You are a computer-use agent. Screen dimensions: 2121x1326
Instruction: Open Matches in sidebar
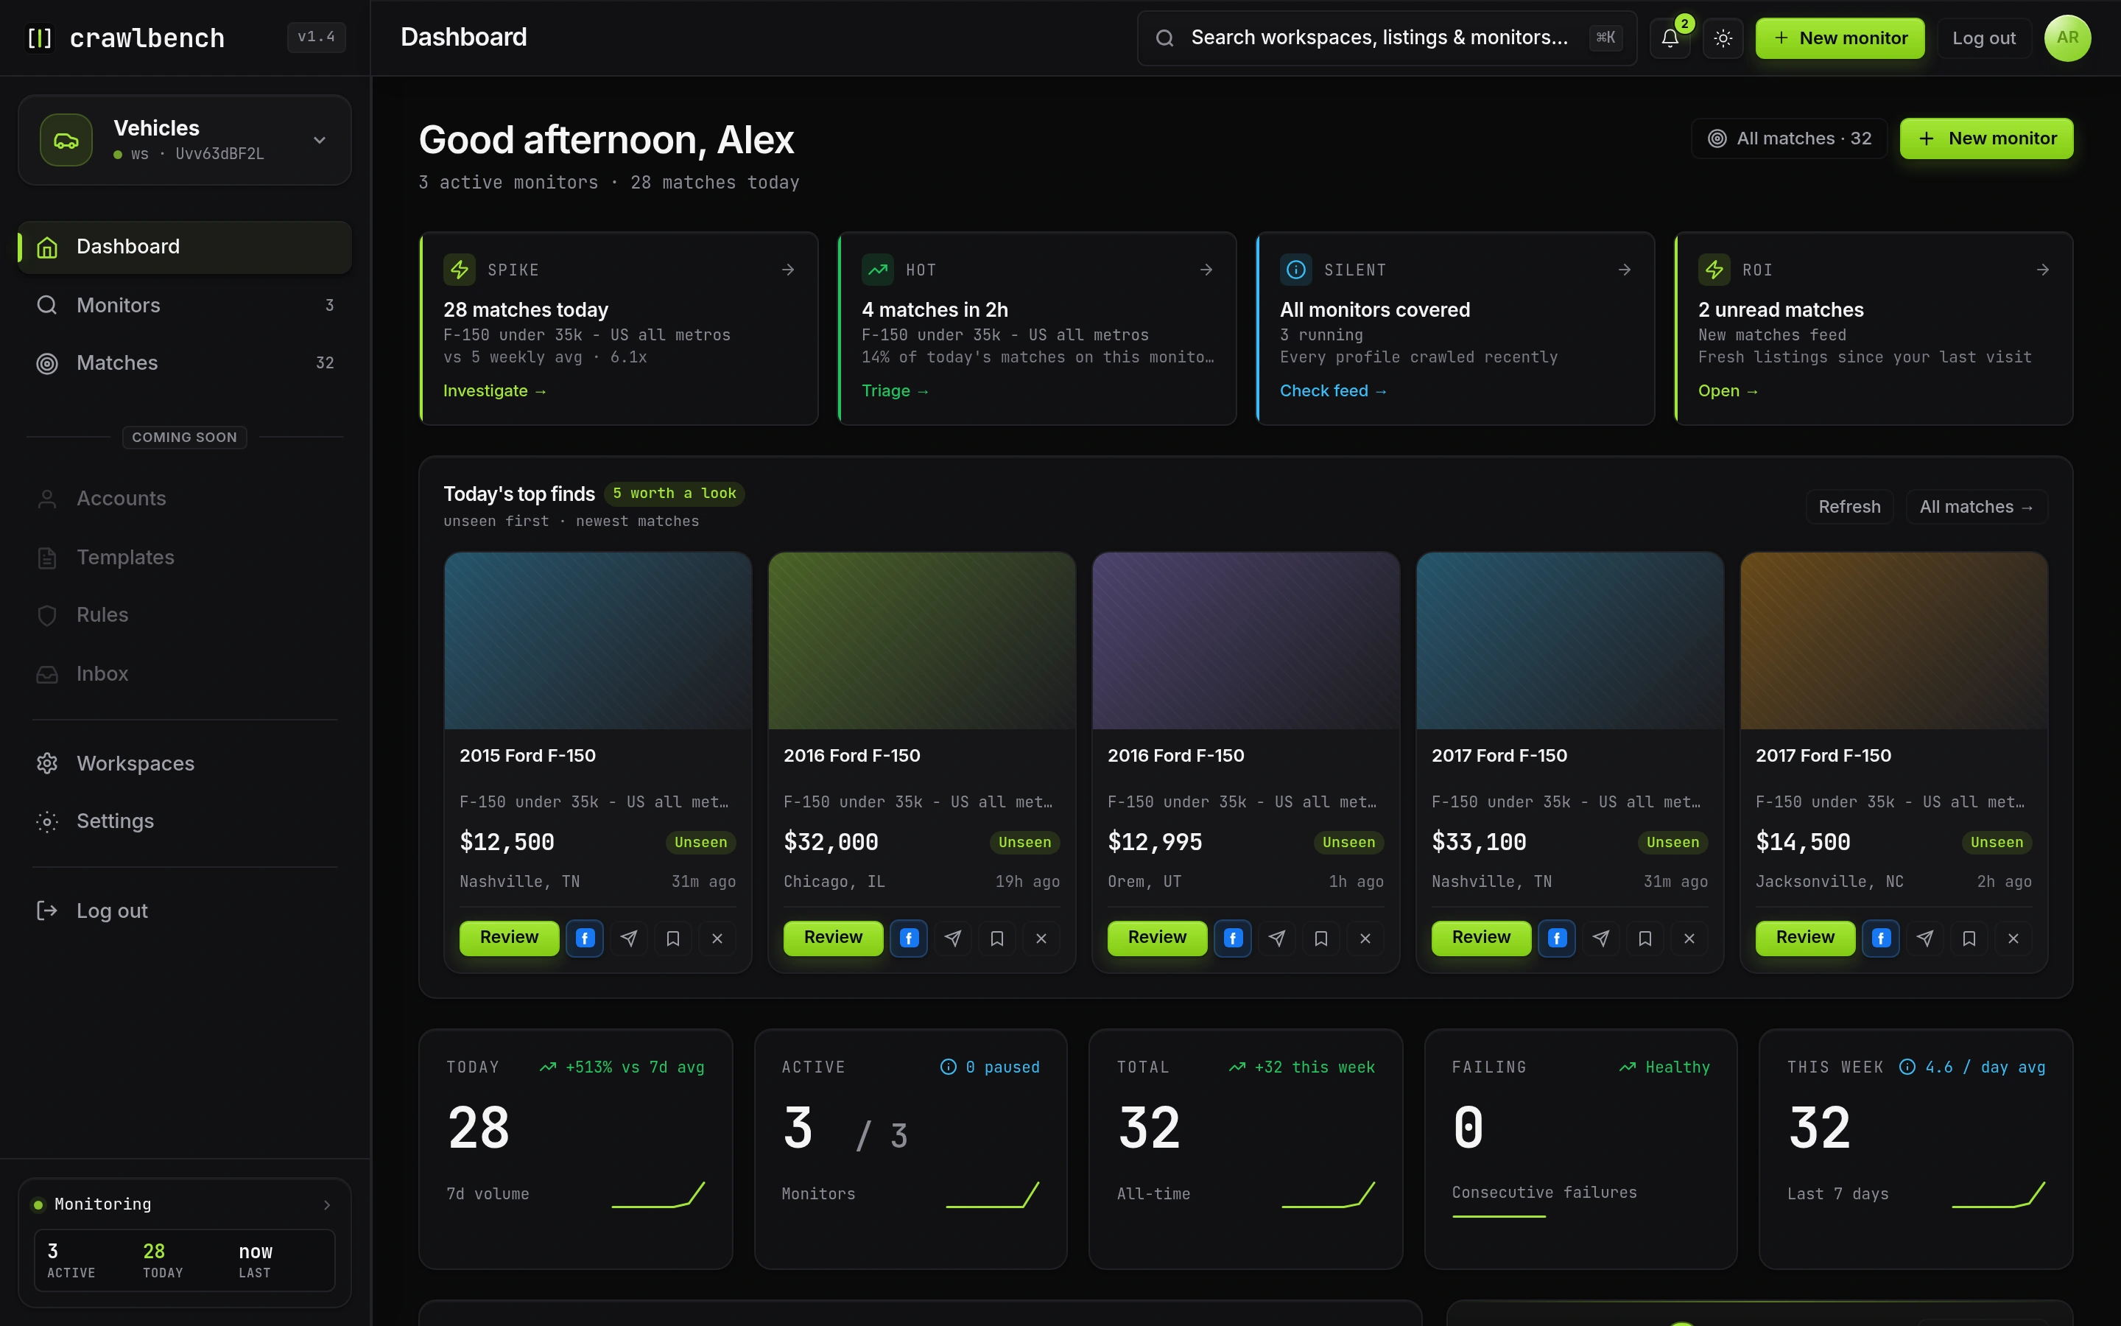point(185,363)
